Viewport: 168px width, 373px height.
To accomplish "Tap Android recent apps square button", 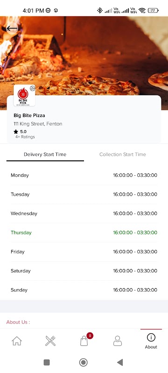I will pyautogui.click(x=47, y=363).
